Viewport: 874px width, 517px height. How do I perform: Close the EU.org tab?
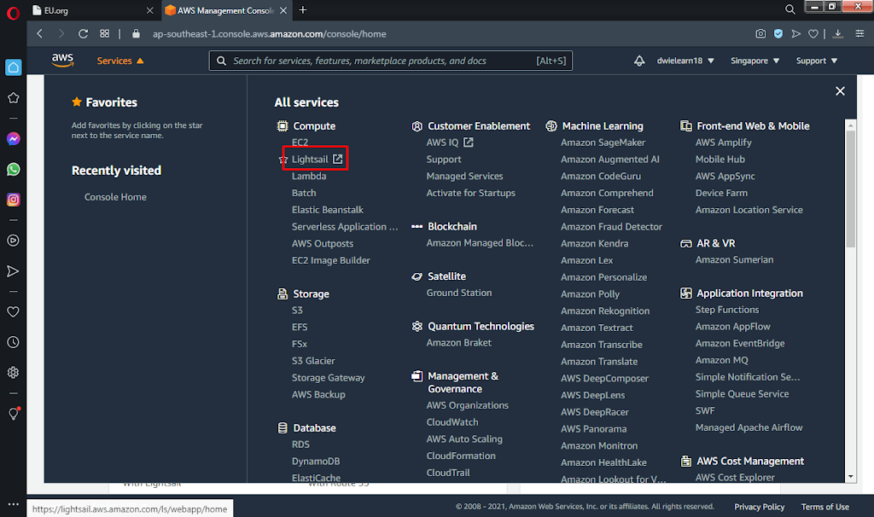149,10
